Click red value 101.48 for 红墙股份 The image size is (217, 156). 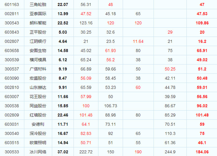point(86,115)
